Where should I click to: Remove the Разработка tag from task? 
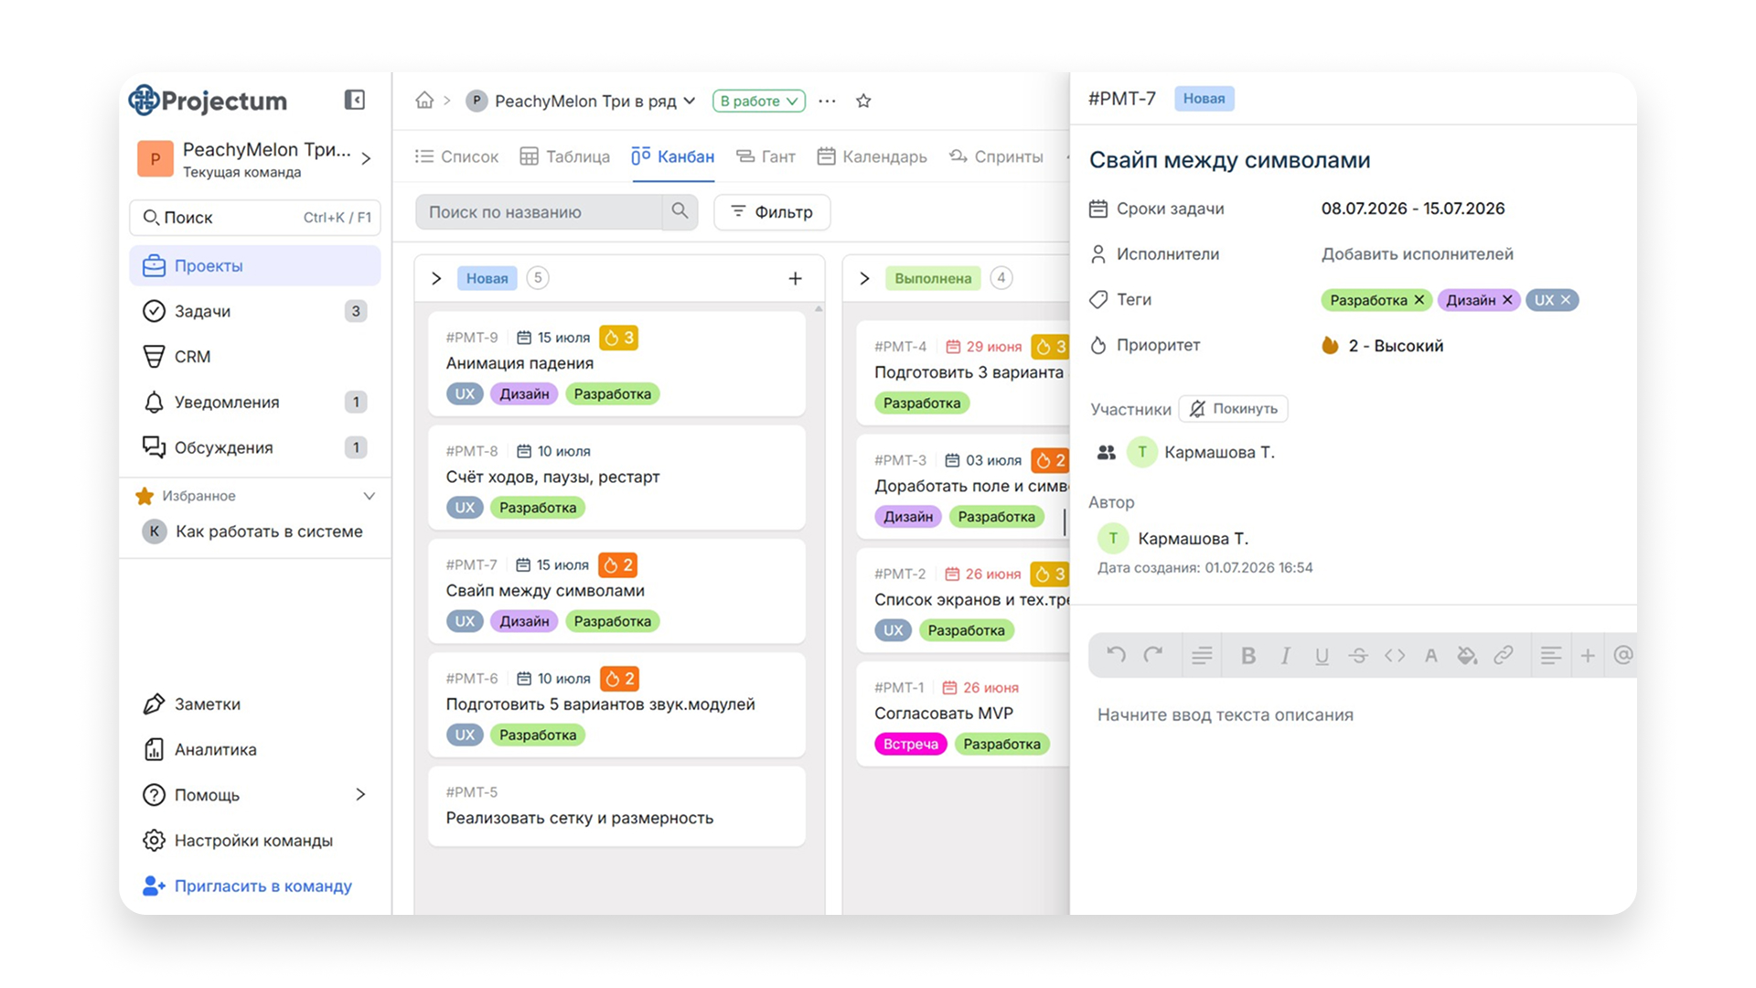1419,300
